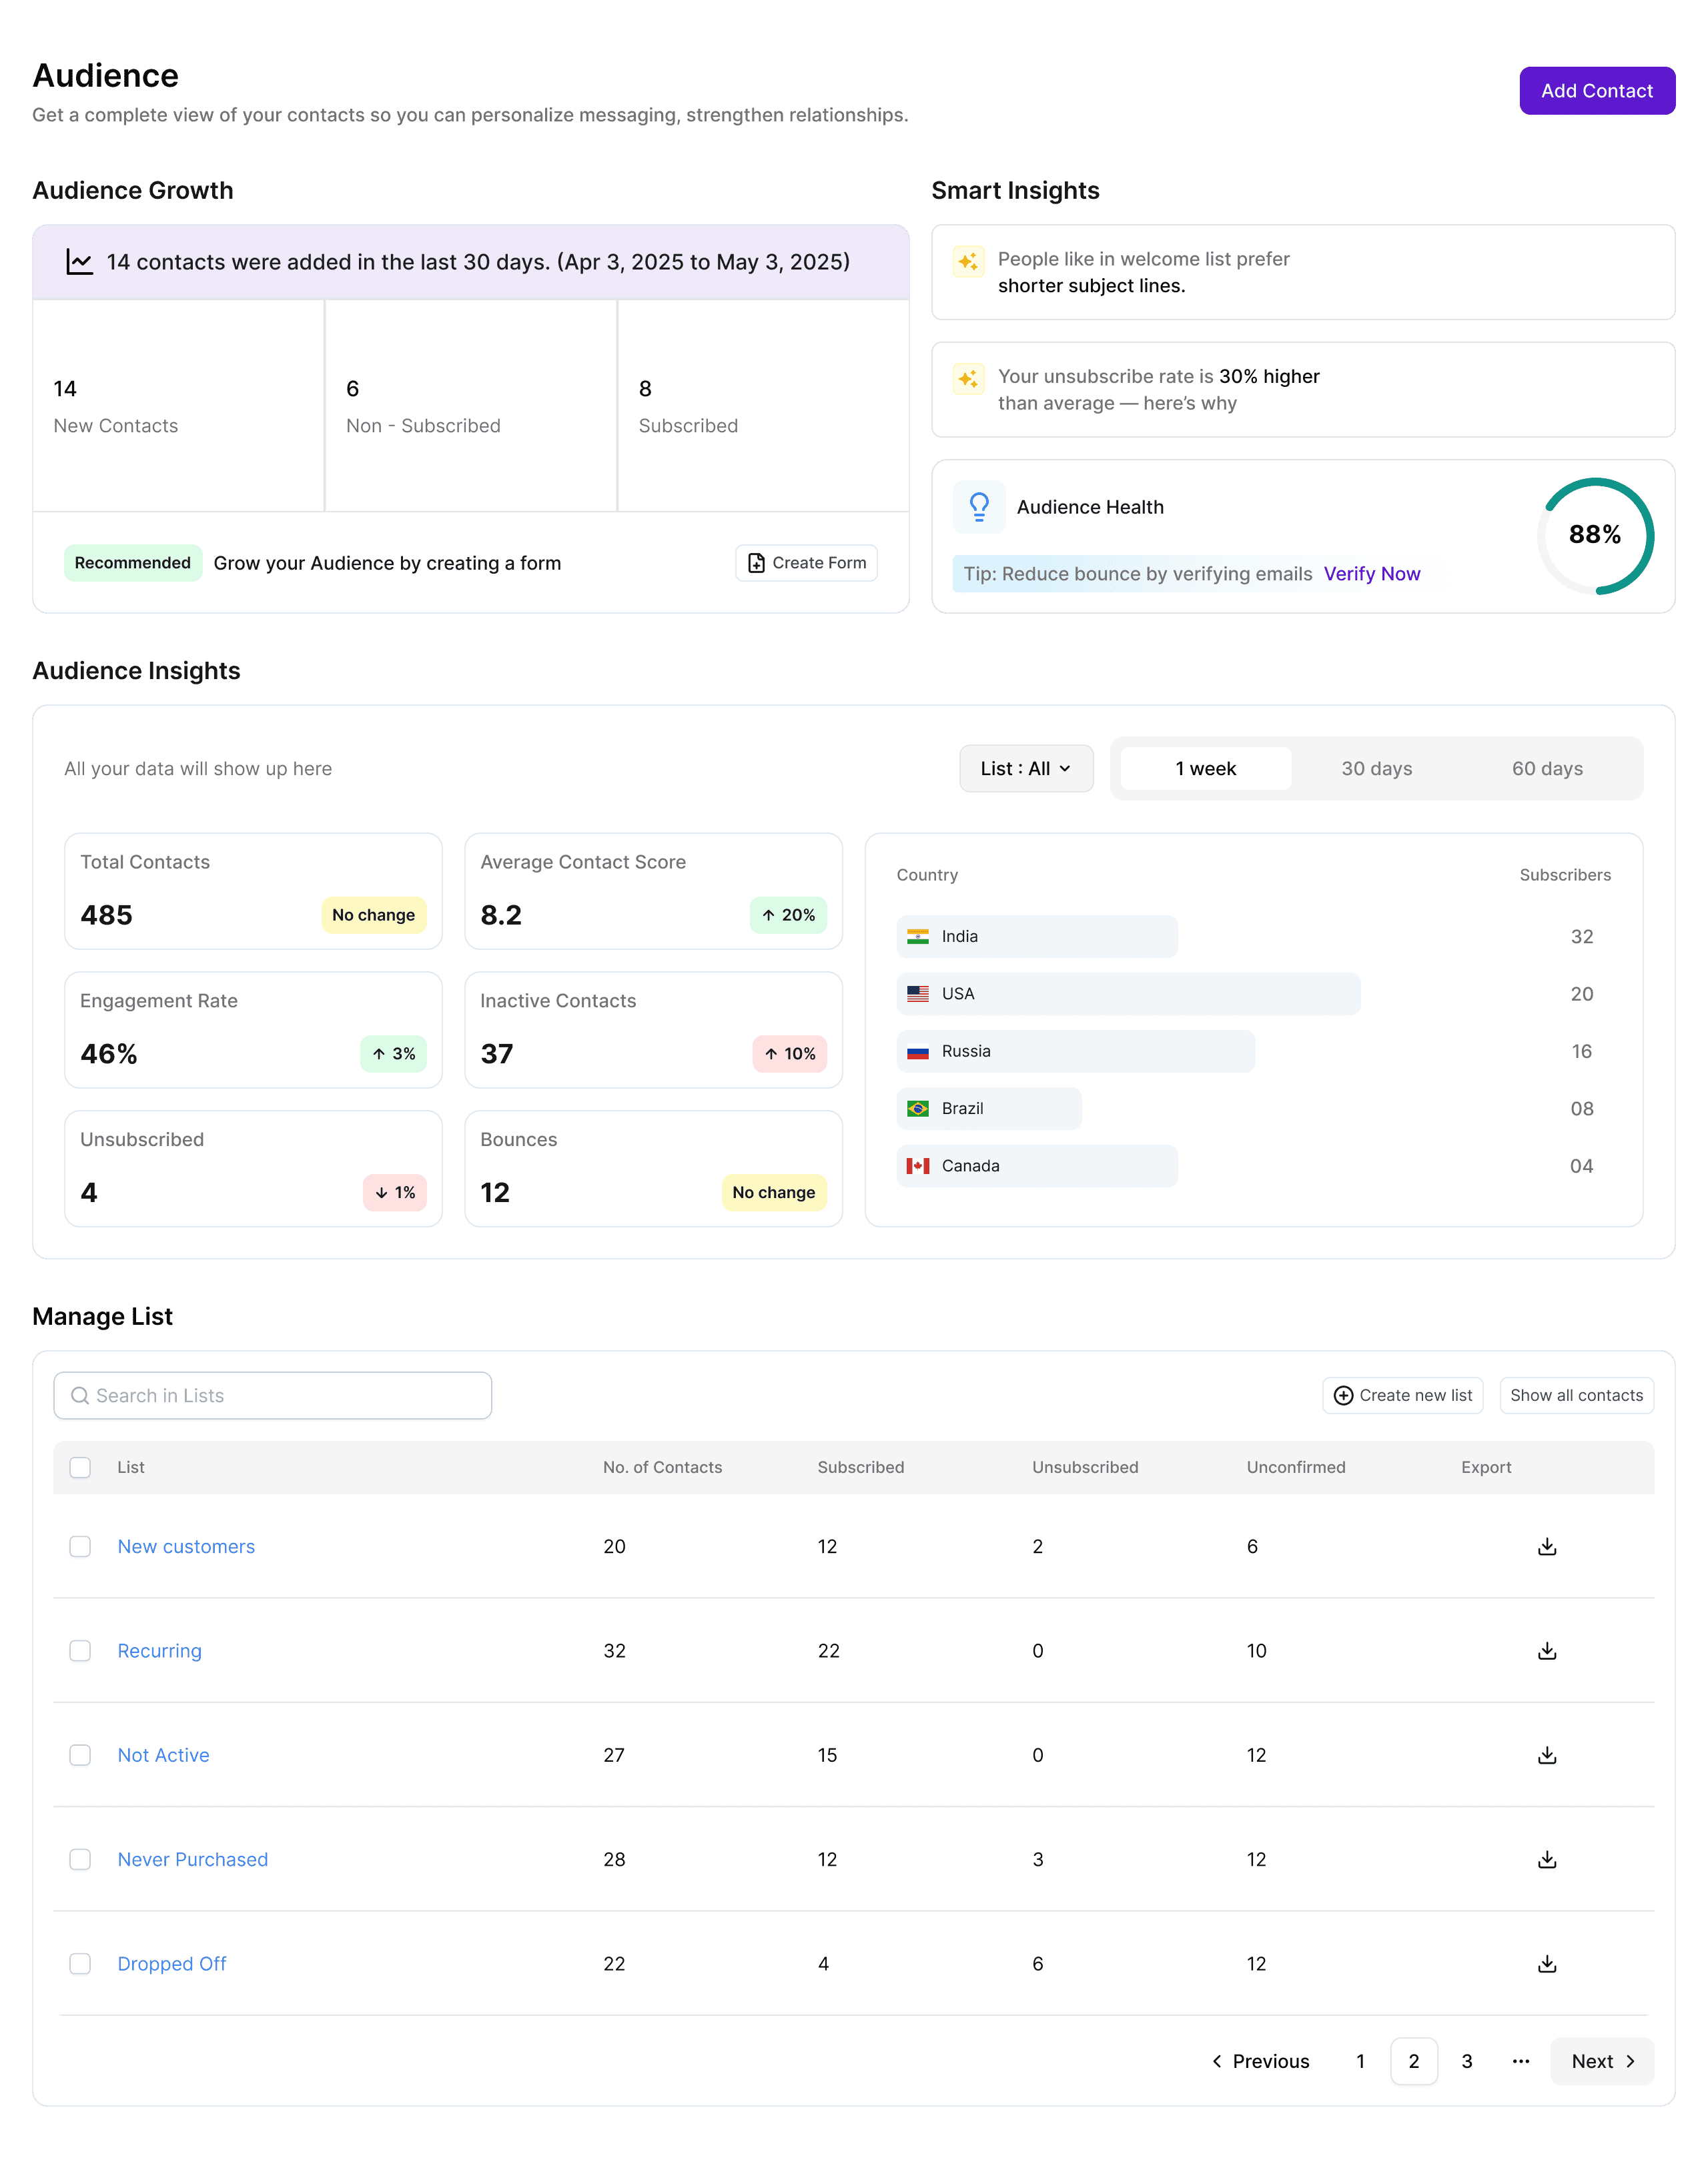The width and height of the screenshot is (1708, 2160).
Task: Go to Next page of lists
Action: (x=1601, y=2061)
